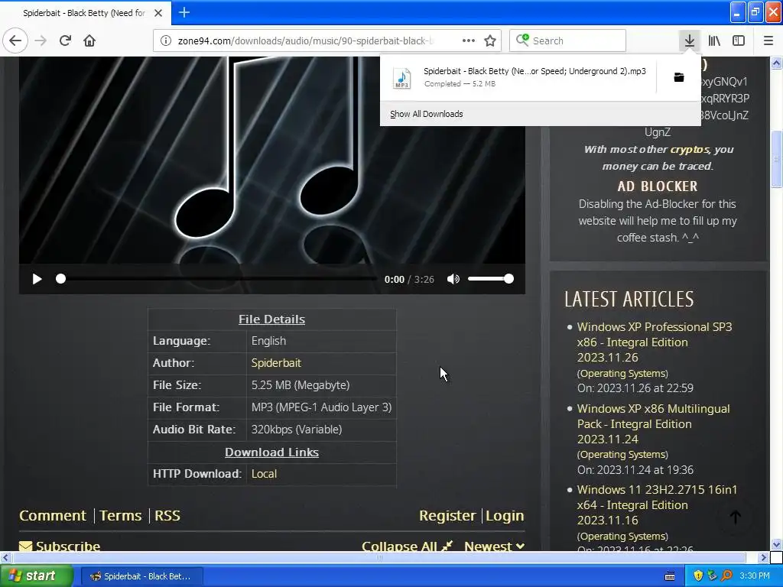Bookmark this page with the star

pyautogui.click(x=490, y=41)
